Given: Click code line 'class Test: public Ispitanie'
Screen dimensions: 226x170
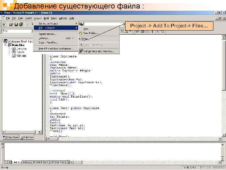Looking at the screenshot, I should pyautogui.click(x=74, y=108).
